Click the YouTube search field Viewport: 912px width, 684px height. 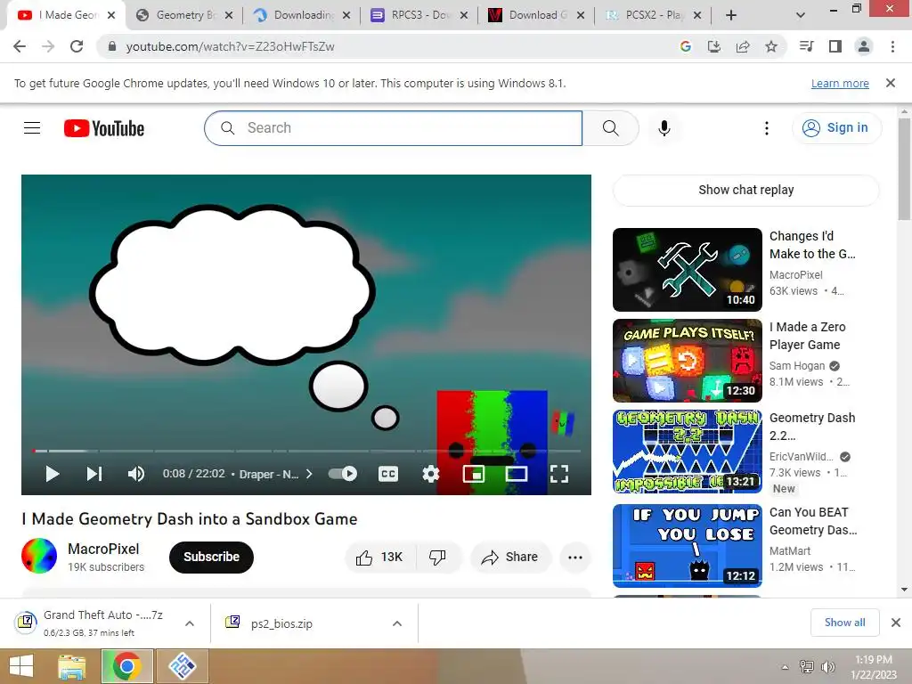point(393,128)
